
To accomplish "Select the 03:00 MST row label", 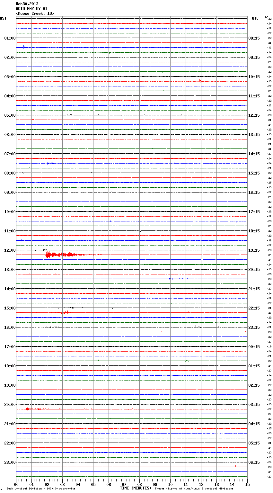I will coord(10,77).
